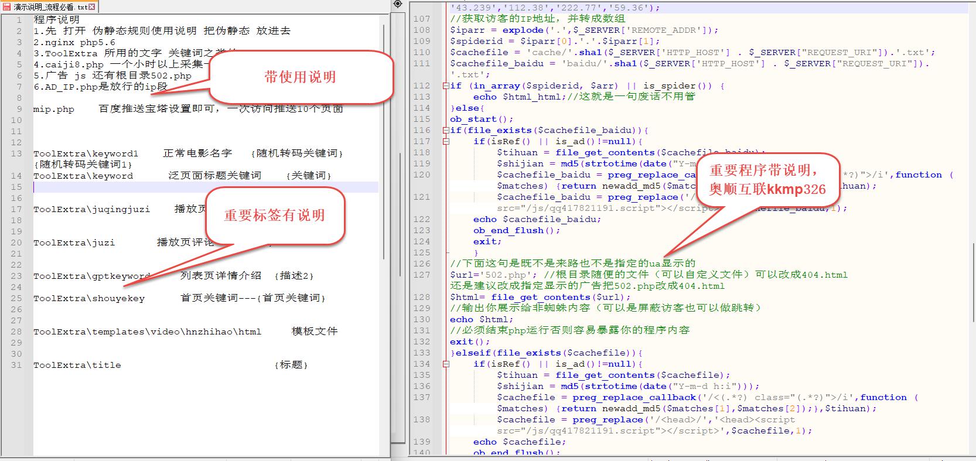Click 'ob_start();' on line 115
976x461 pixels.
[482, 119]
